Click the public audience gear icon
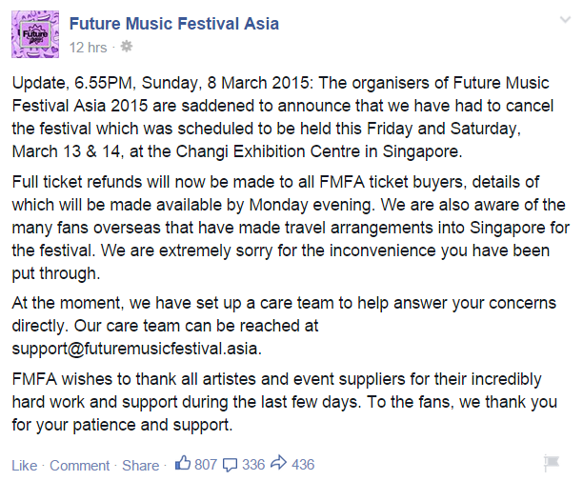The width and height of the screenshot is (583, 481). click(x=127, y=47)
